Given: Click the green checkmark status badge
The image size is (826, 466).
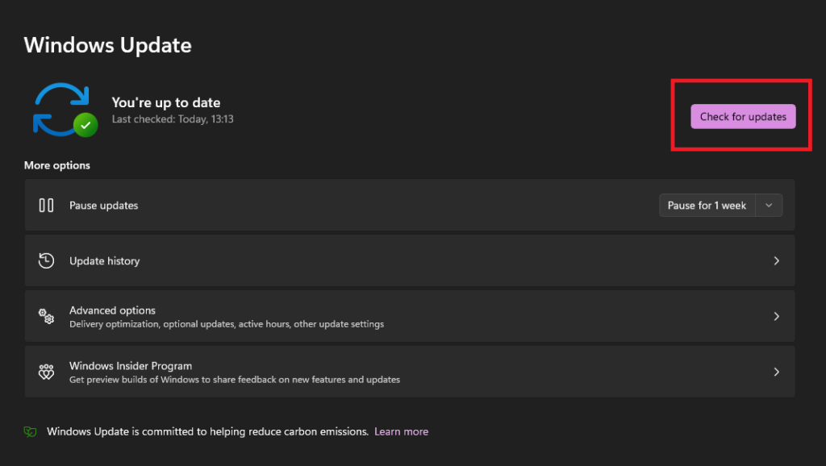Looking at the screenshot, I should click(x=85, y=125).
